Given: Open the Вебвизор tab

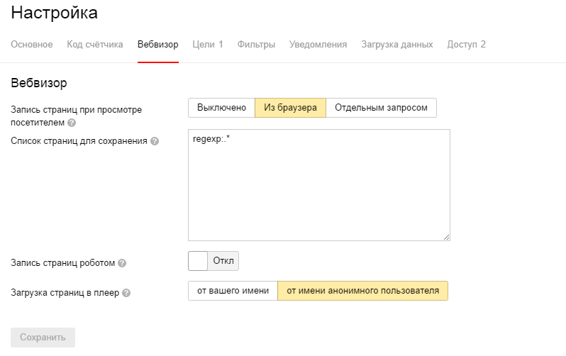Looking at the screenshot, I should tap(158, 45).
